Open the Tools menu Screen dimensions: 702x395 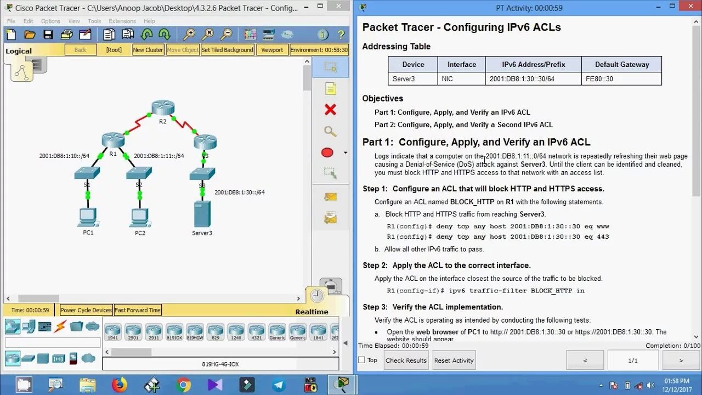click(x=94, y=21)
